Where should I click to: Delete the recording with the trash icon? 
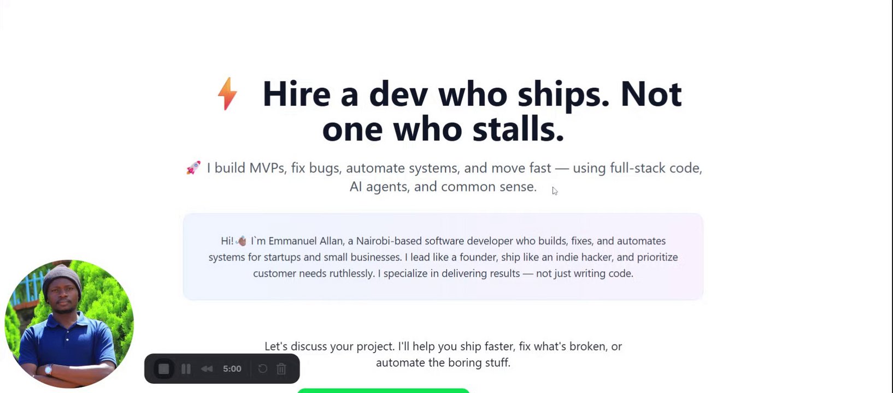coord(281,369)
